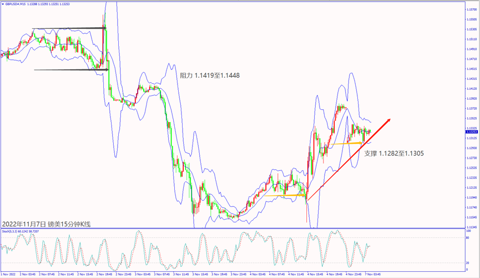Click the GBPUSD#,M15 symbol label

click(x=17, y=3)
